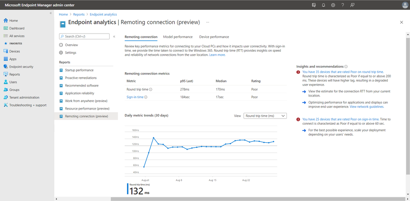Open View network guidelines link
This screenshot has width=410, height=201.
coord(366,107)
